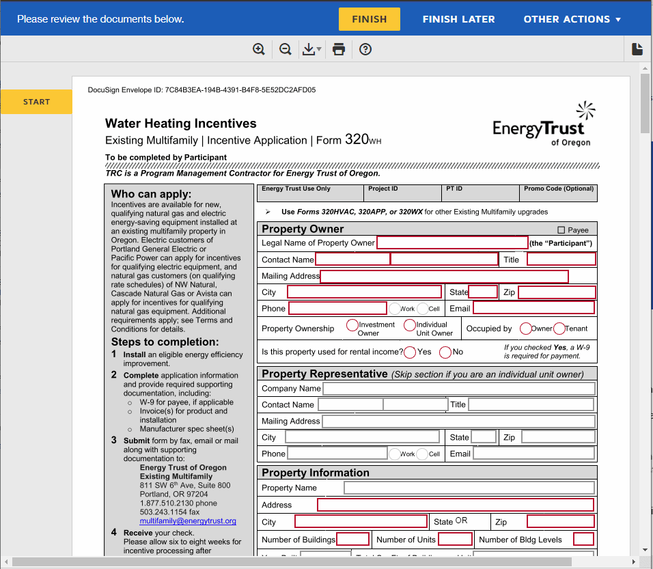
Task: Click Legal Name of Property Owner field
Action: (452, 242)
